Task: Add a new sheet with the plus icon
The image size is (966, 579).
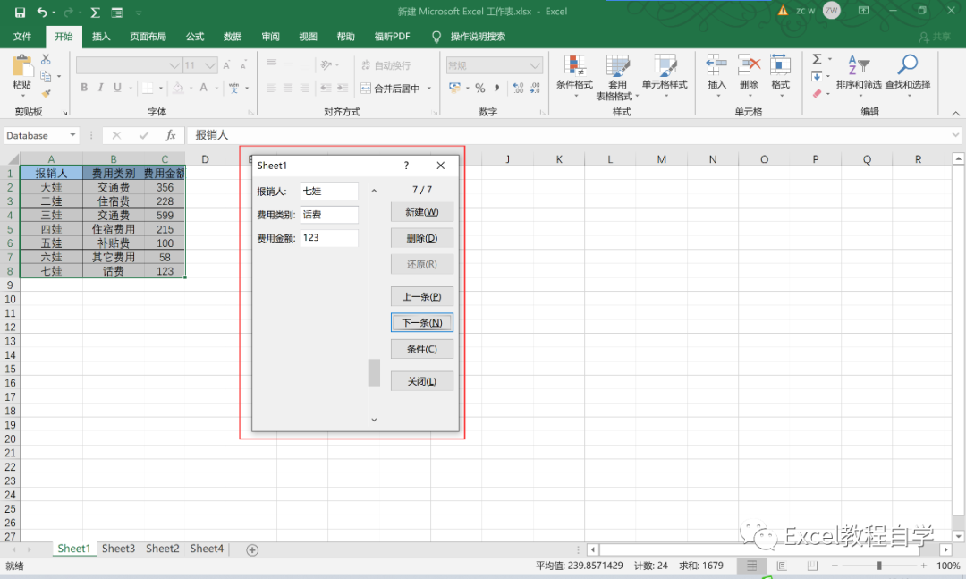Action: coord(252,549)
